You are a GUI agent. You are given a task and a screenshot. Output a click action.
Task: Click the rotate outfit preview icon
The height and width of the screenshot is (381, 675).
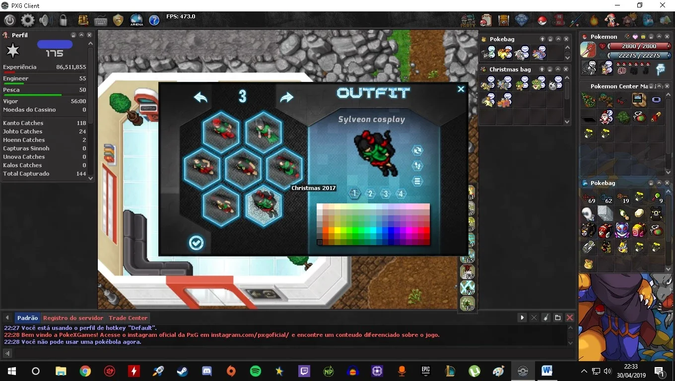point(417,150)
